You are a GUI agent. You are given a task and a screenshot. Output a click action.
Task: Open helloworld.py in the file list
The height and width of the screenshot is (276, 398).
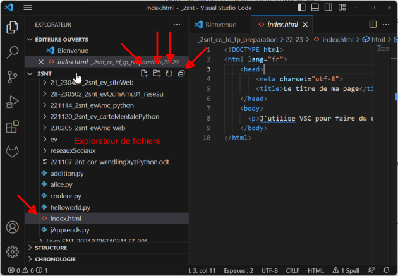(70, 207)
